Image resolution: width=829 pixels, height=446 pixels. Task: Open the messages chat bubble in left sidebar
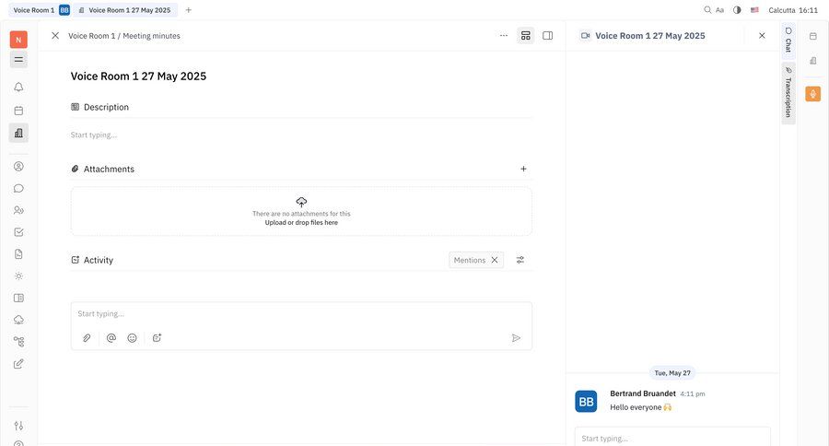coord(18,189)
